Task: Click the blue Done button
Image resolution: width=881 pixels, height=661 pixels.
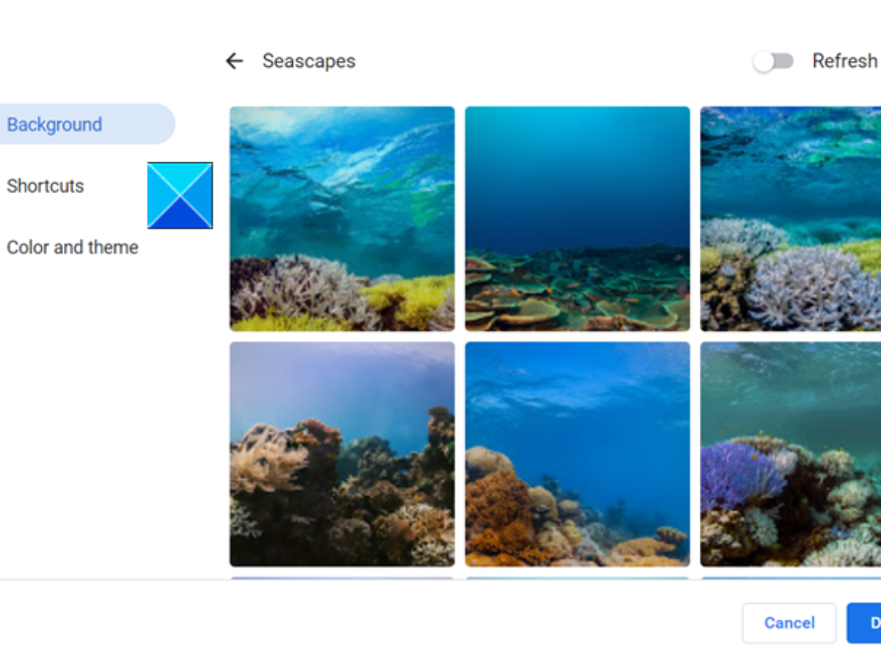Action: pyautogui.click(x=864, y=623)
